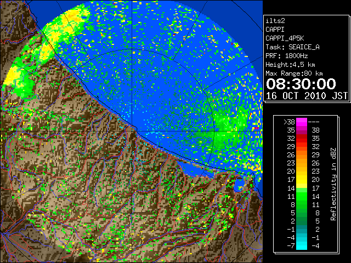351x263 pixels.
Task: Pick the bright green band of the color bar
Action: pyautogui.click(x=302, y=196)
